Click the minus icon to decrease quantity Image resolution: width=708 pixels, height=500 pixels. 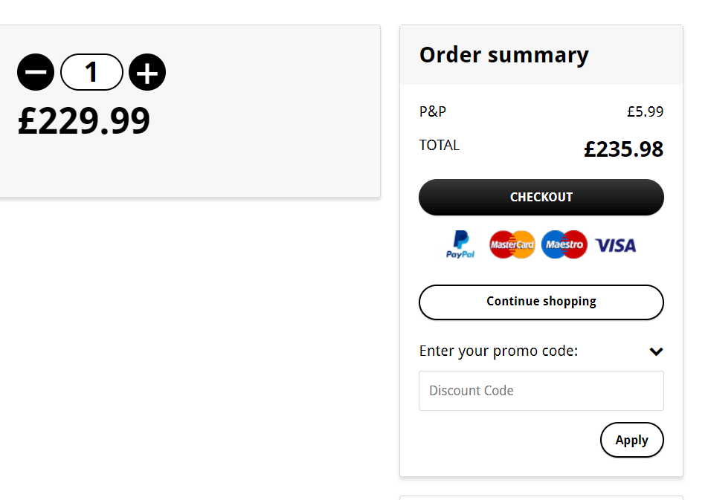click(x=36, y=72)
